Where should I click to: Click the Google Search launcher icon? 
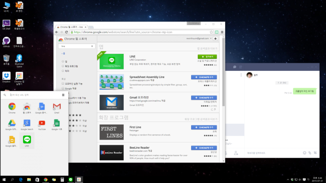click(x=27, y=123)
